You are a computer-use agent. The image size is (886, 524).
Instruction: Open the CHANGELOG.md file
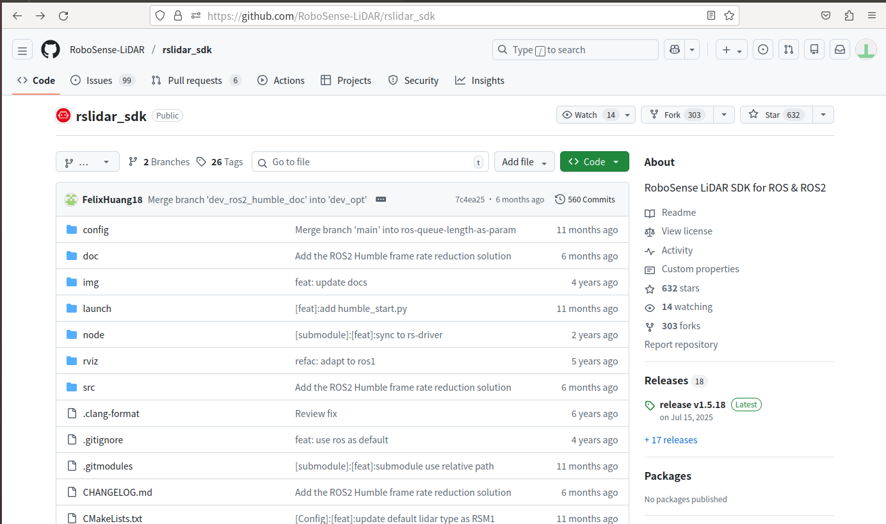[x=118, y=493]
